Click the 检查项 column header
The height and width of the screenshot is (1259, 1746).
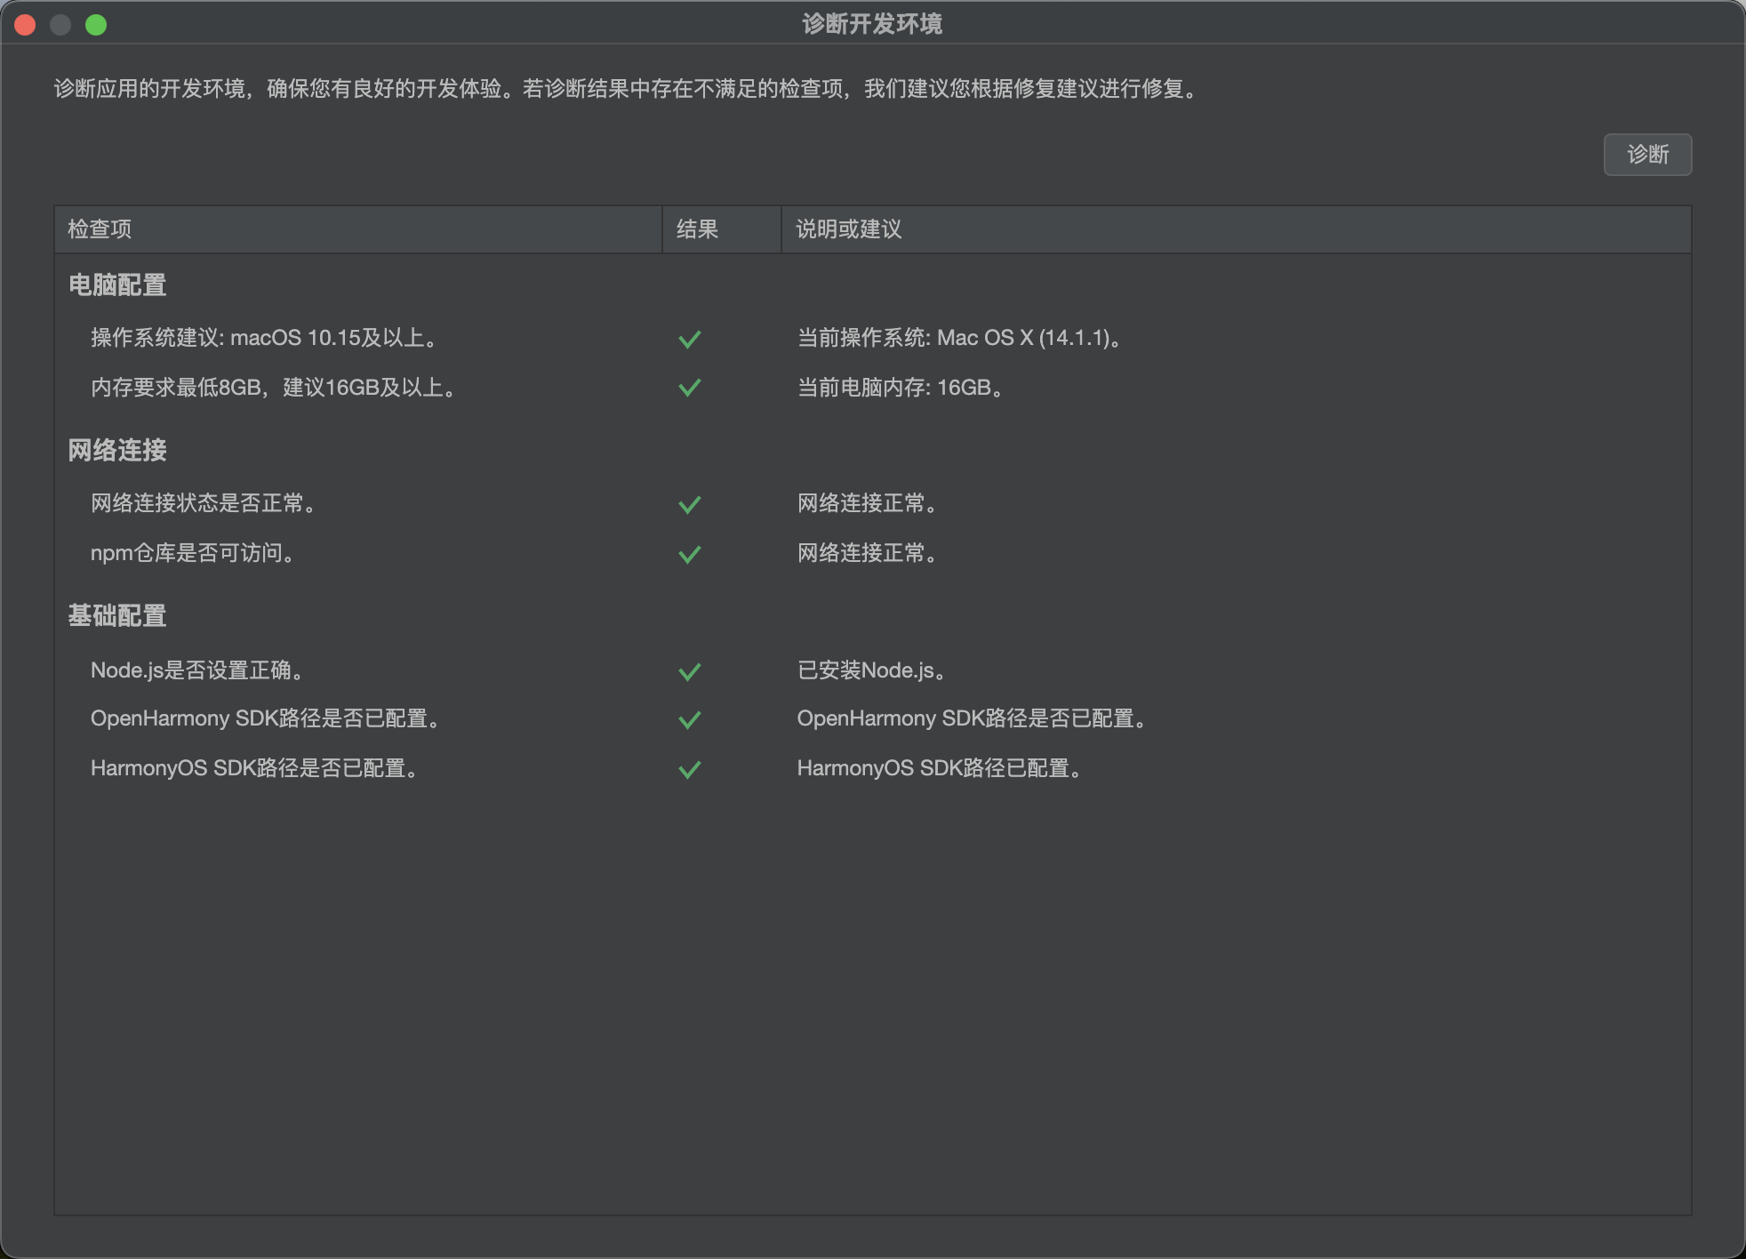coord(100,229)
